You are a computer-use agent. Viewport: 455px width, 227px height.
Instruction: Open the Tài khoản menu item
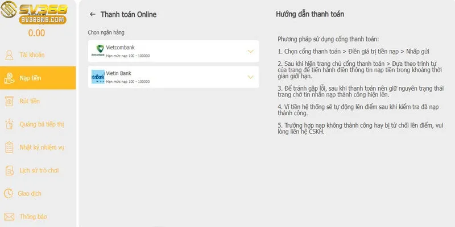(32, 55)
